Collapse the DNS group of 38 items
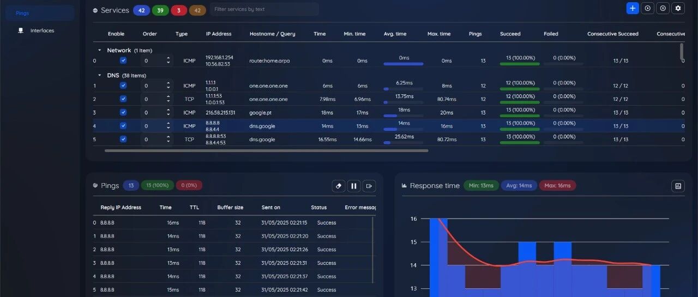Screen dimensions: 698x297 point(99,75)
